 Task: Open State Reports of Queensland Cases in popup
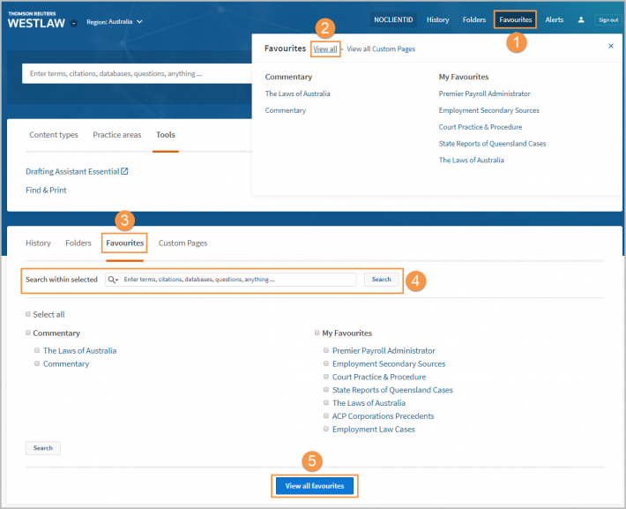[492, 144]
